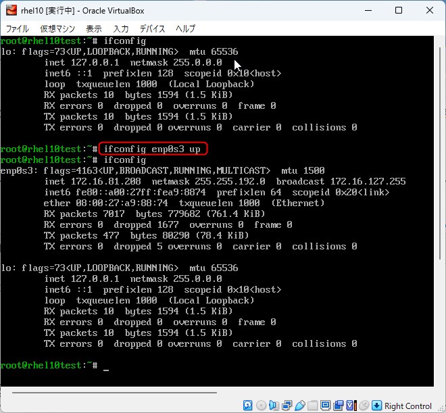
Task: Open the ヘルプ menu
Action: (x=185, y=29)
